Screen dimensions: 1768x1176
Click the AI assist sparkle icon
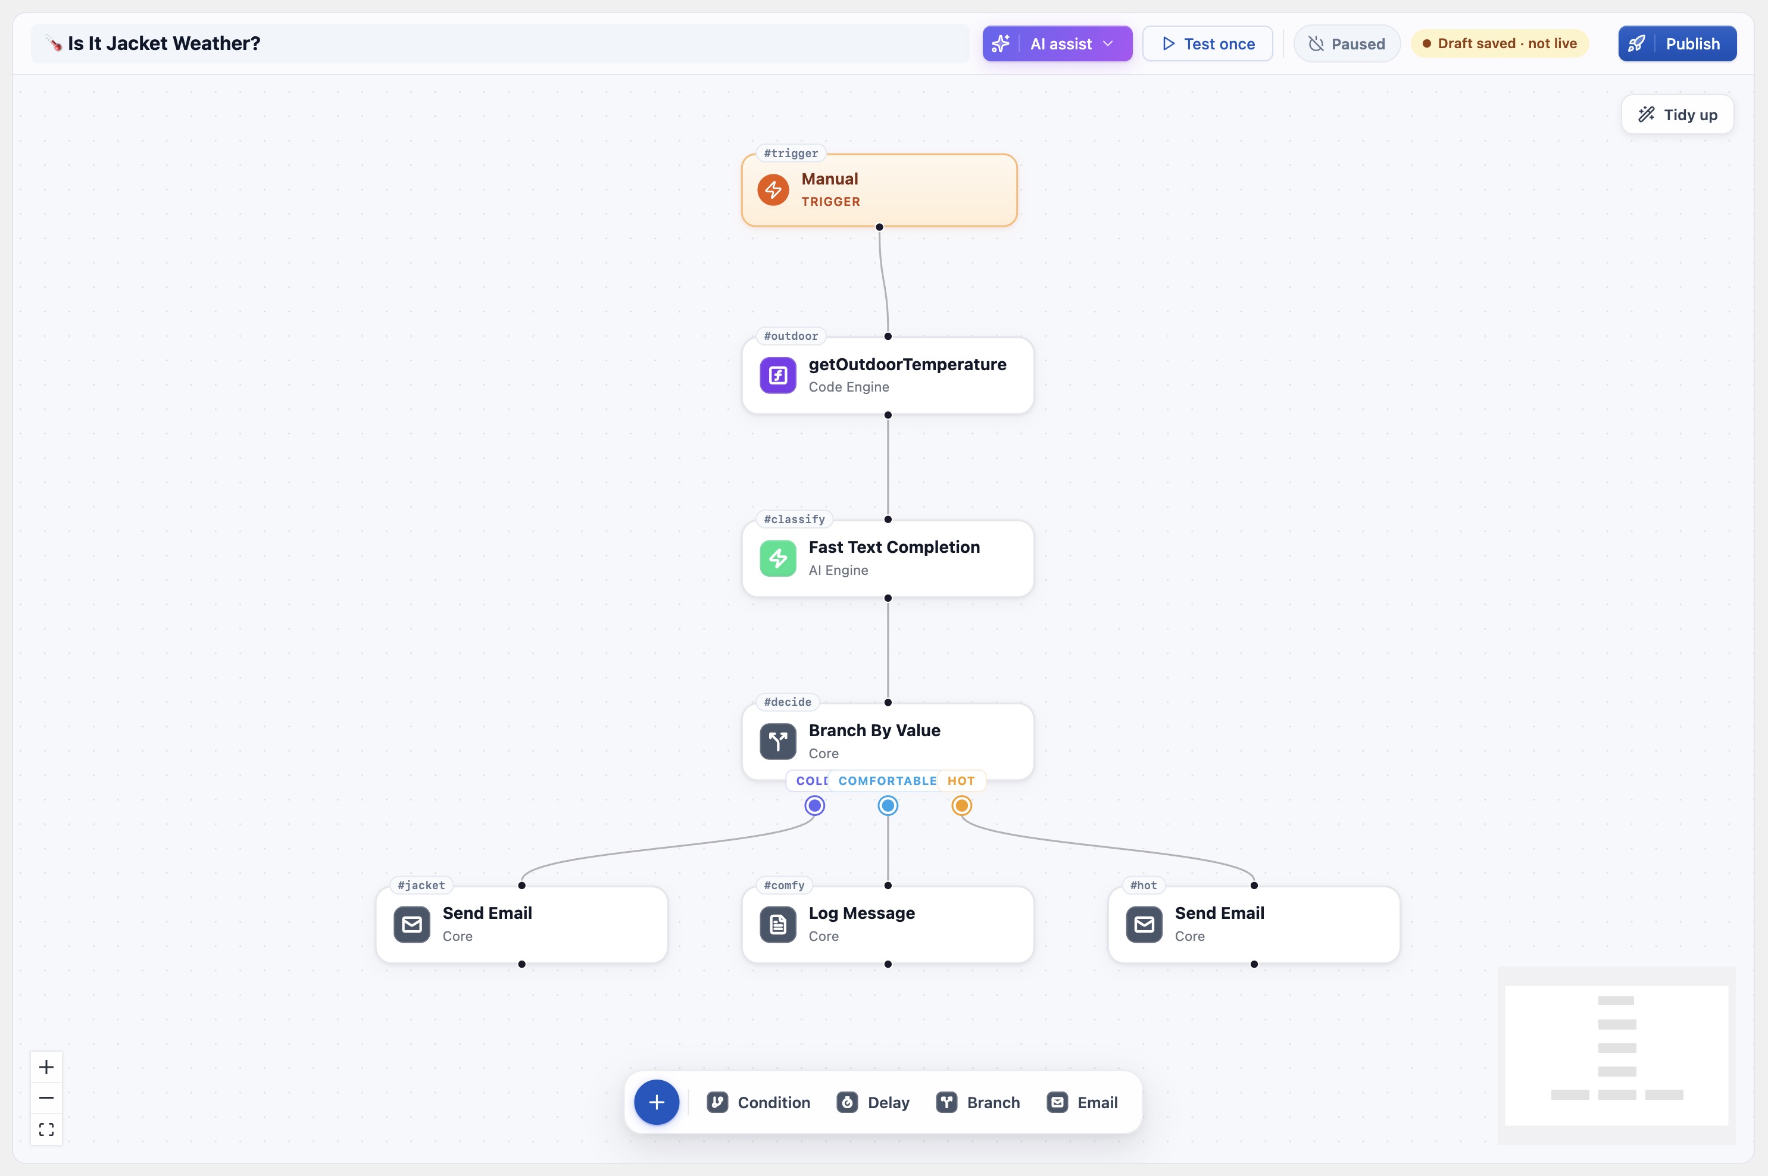1001,43
